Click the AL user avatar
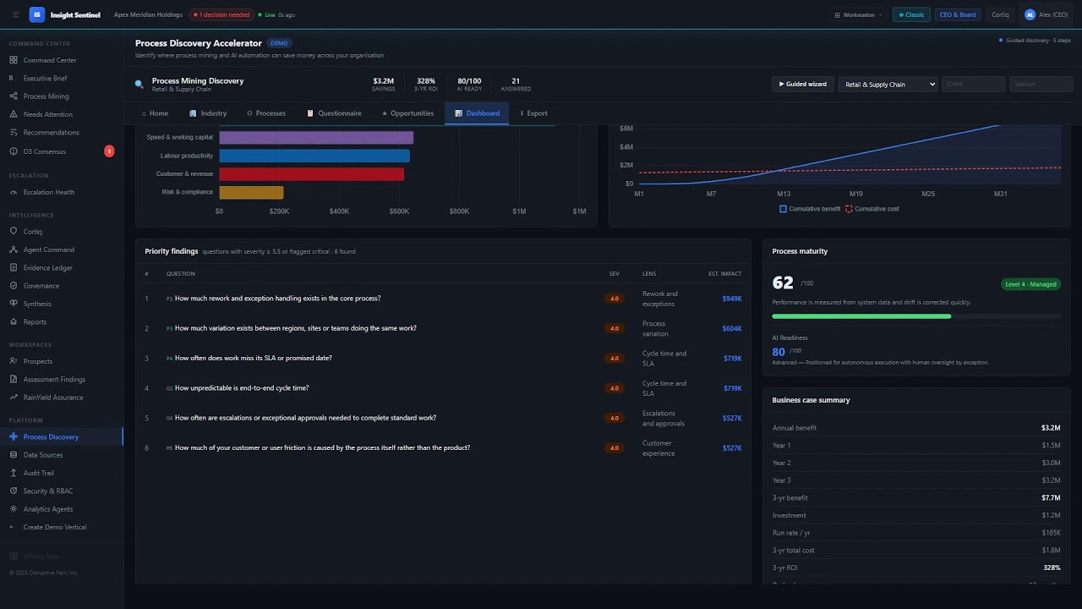This screenshot has width=1082, height=609. pyautogui.click(x=1030, y=14)
